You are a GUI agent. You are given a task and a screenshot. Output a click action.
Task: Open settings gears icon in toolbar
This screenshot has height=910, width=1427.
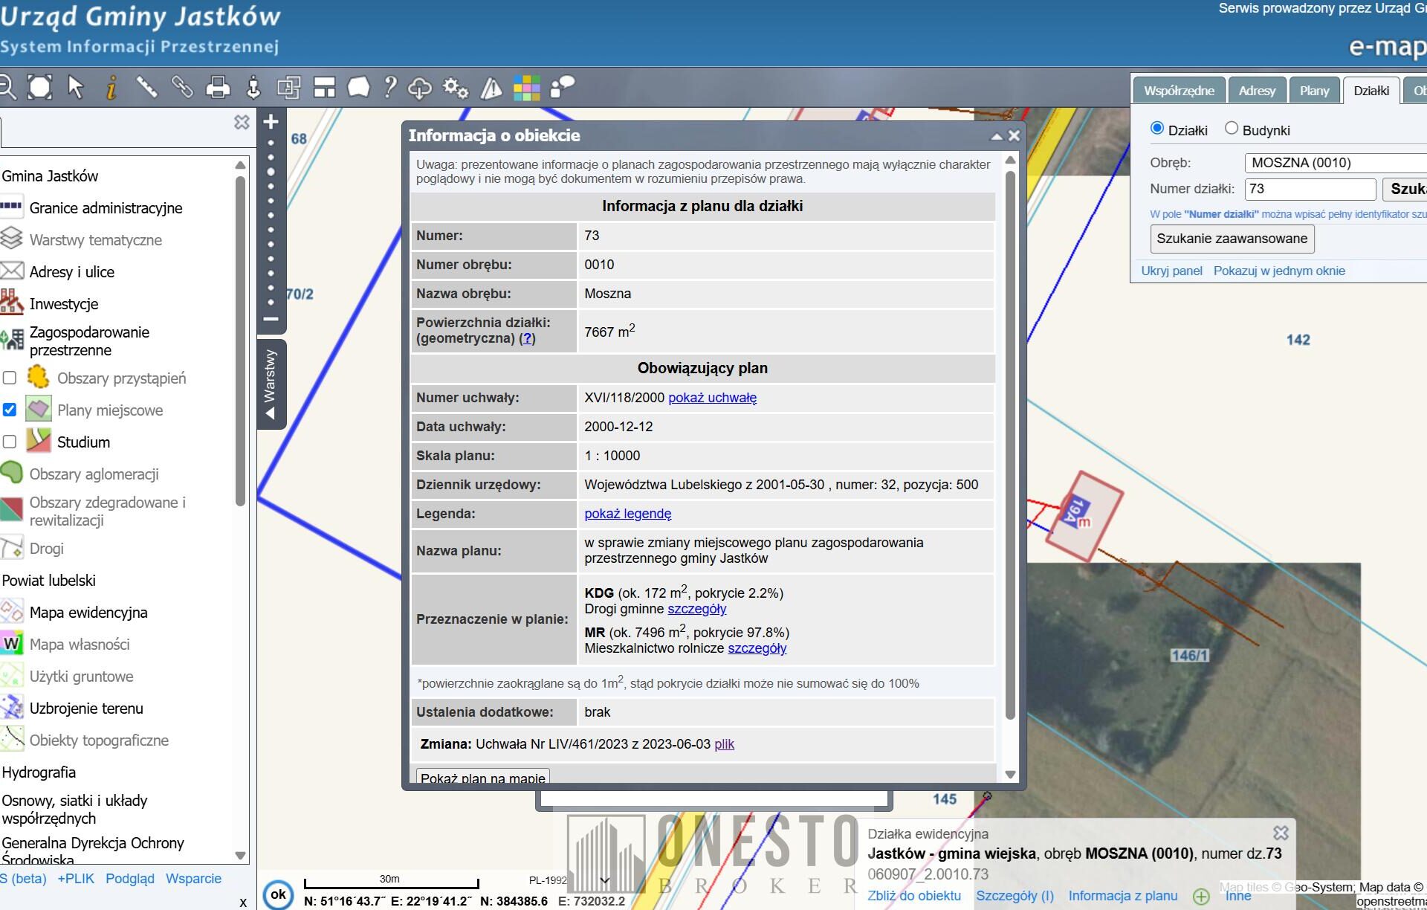pyautogui.click(x=456, y=88)
